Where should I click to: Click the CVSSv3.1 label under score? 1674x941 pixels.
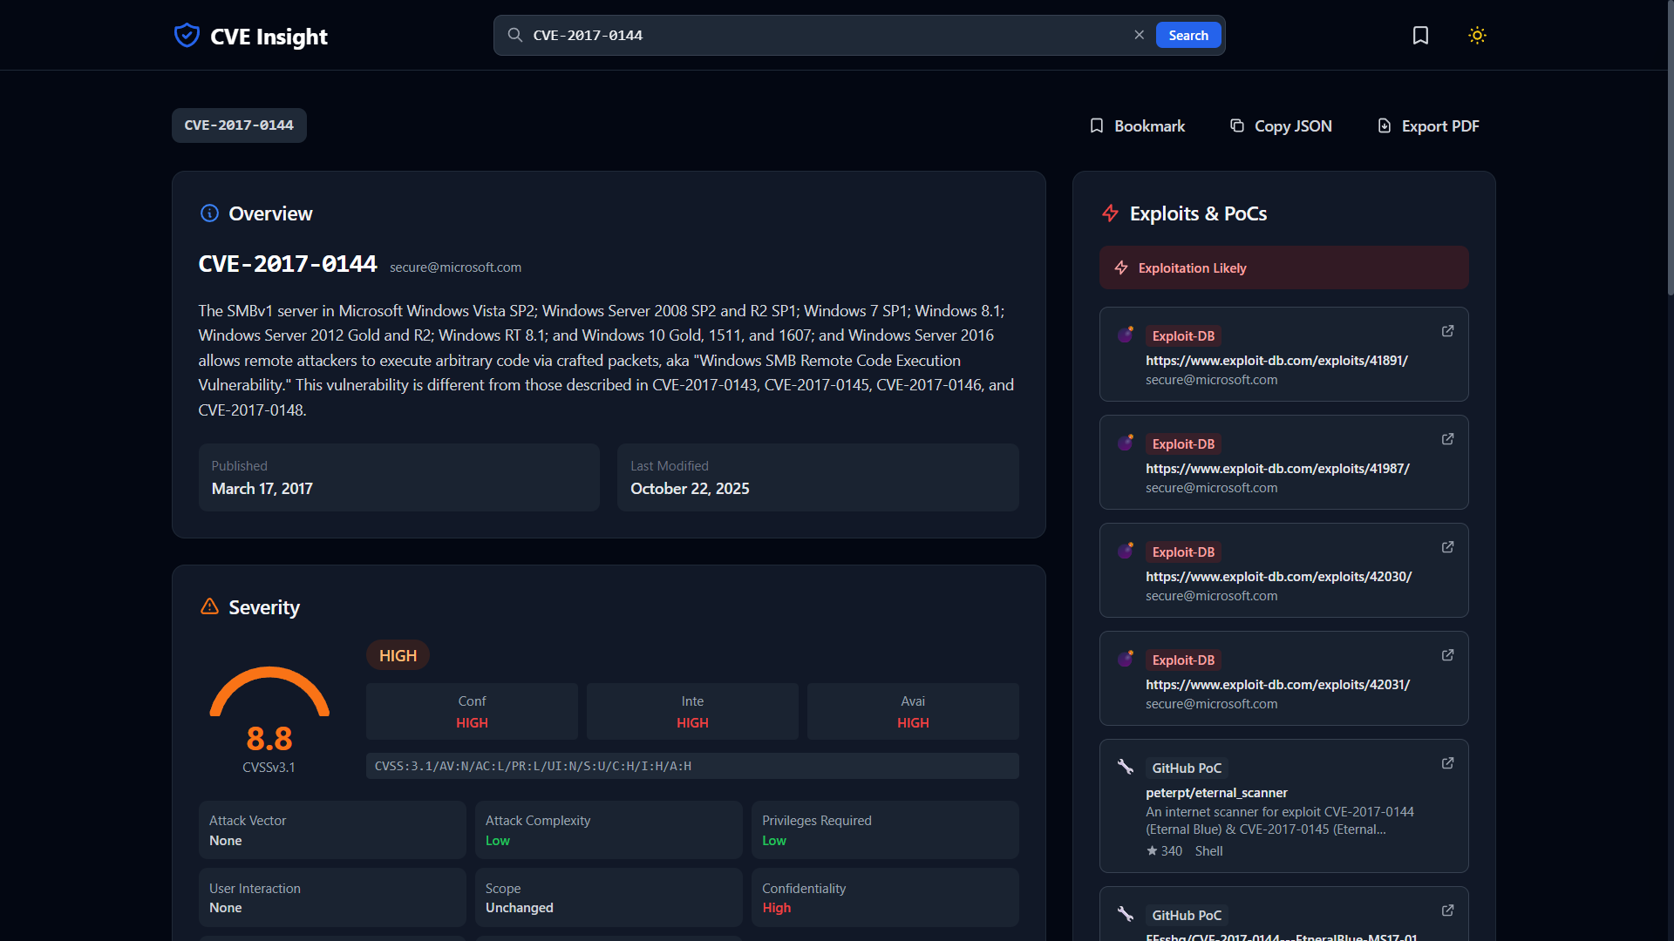click(x=269, y=767)
